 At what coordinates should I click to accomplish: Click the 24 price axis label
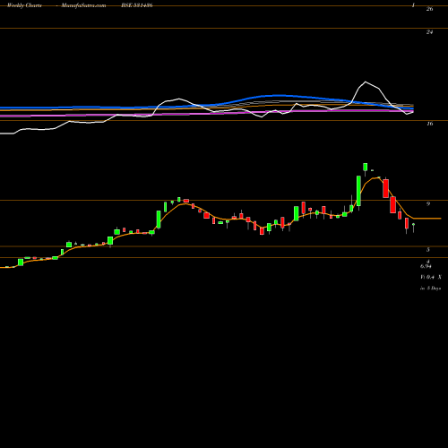coord(429,32)
